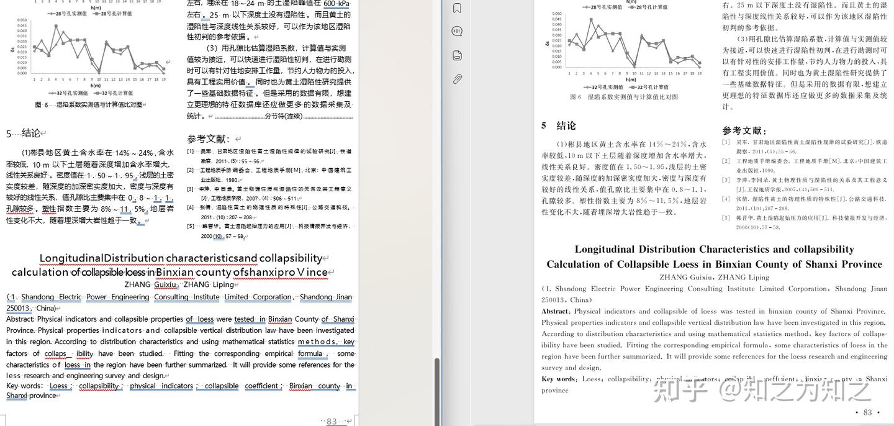Click the 'Abstract:' label in the Word document
This screenshot has height=426, width=894.
click(20, 319)
